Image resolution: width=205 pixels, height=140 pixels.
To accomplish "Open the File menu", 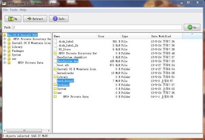I will tap(5, 10).
